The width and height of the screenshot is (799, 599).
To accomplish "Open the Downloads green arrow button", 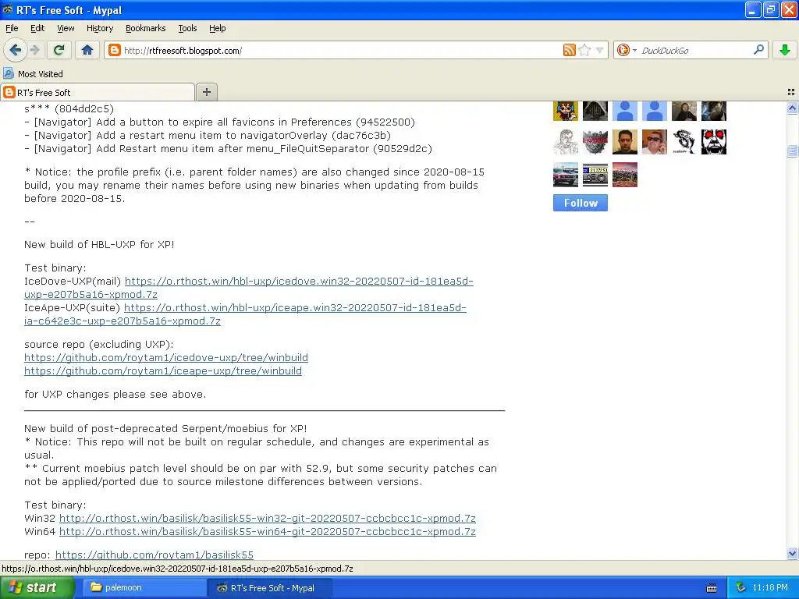I will point(785,50).
